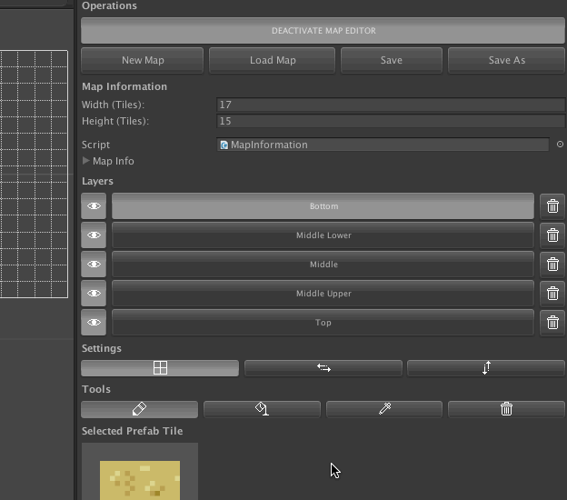
Task: Select the pencil draw tool
Action: tap(139, 409)
